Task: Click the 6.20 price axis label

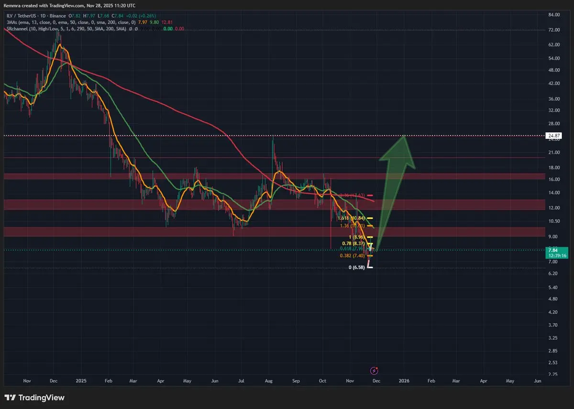Action: [x=553, y=273]
